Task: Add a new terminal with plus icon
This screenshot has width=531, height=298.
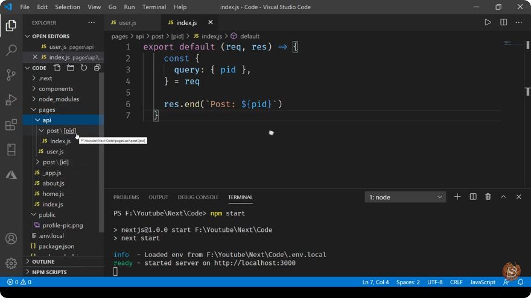Action: pos(457,197)
